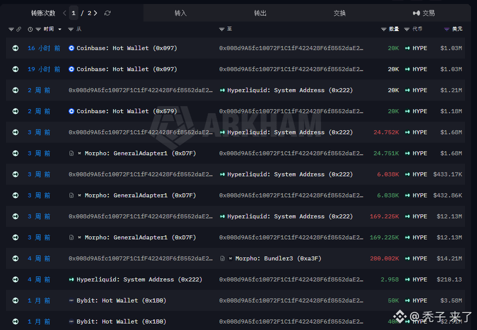Click the 200.002K amount value
The image size is (477, 330).
pos(384,258)
